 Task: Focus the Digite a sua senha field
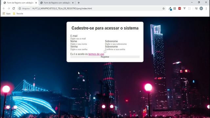click(88, 49)
